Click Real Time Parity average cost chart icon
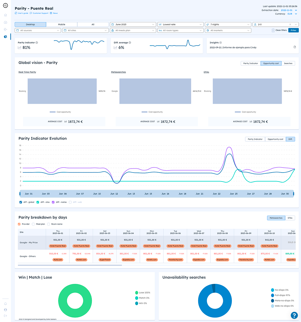 pyautogui.click(x=65, y=122)
